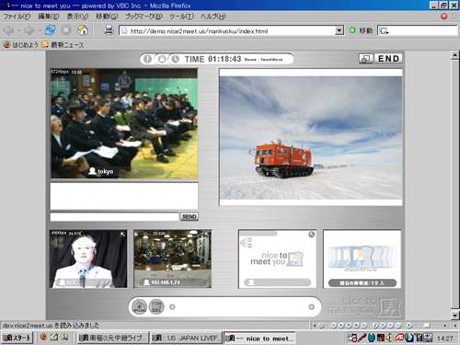Image resolution: width=460 pixels, height=345 pixels.
Task: End the meeting with END button
Action: pyautogui.click(x=388, y=59)
